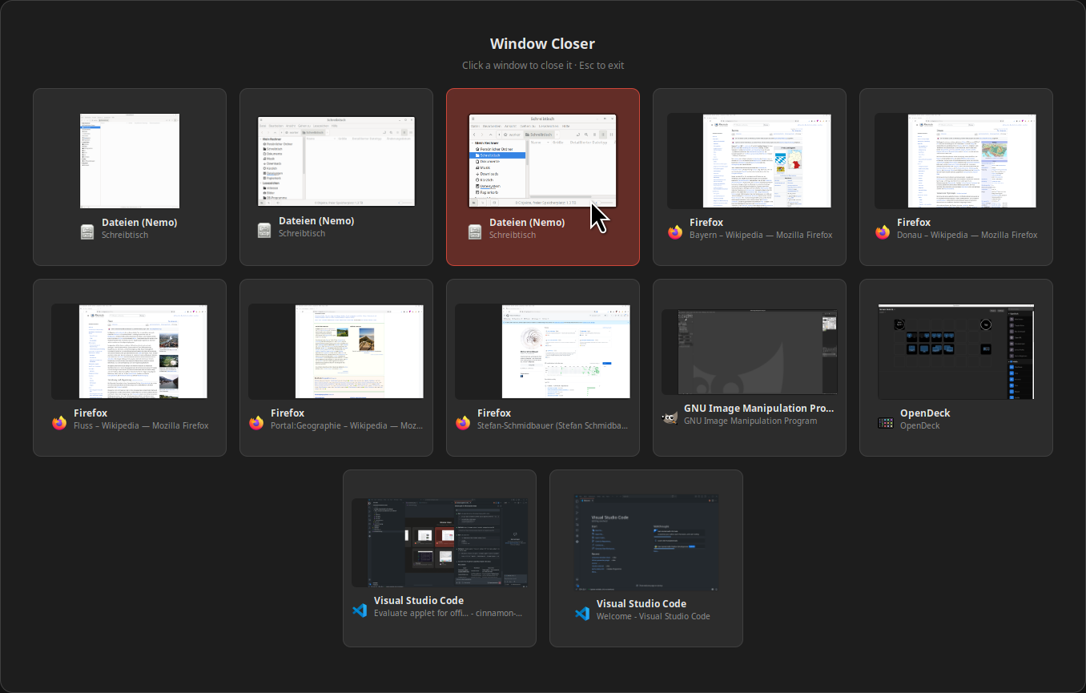Image resolution: width=1086 pixels, height=693 pixels.
Task: Click the VS Code icon for Evaluate applet window
Action: pyautogui.click(x=360, y=610)
